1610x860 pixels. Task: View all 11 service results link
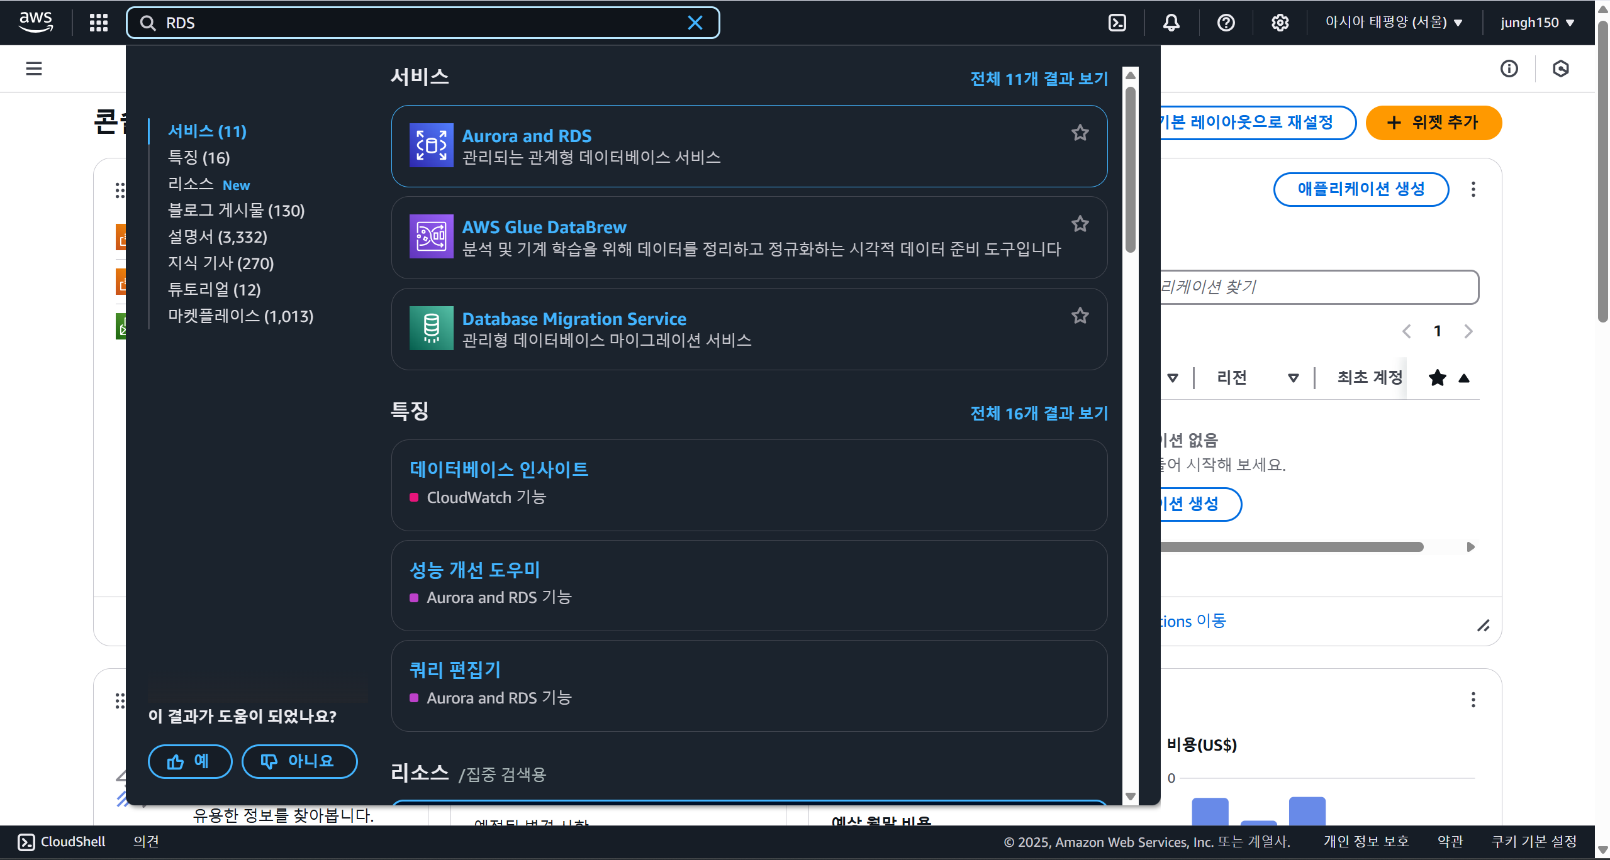point(1039,79)
